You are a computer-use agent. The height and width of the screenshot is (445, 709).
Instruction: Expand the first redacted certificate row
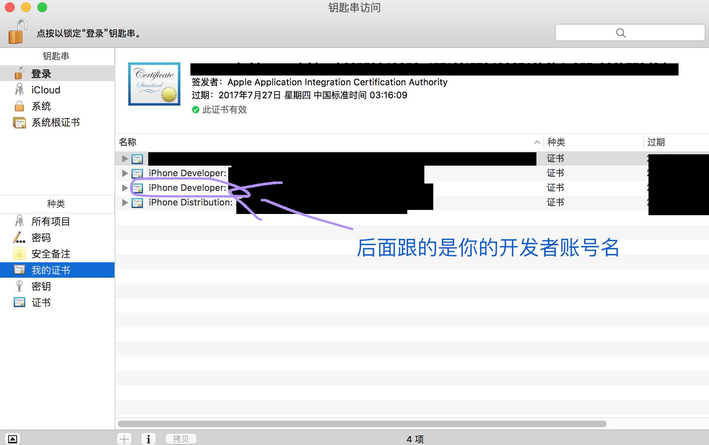click(x=125, y=158)
